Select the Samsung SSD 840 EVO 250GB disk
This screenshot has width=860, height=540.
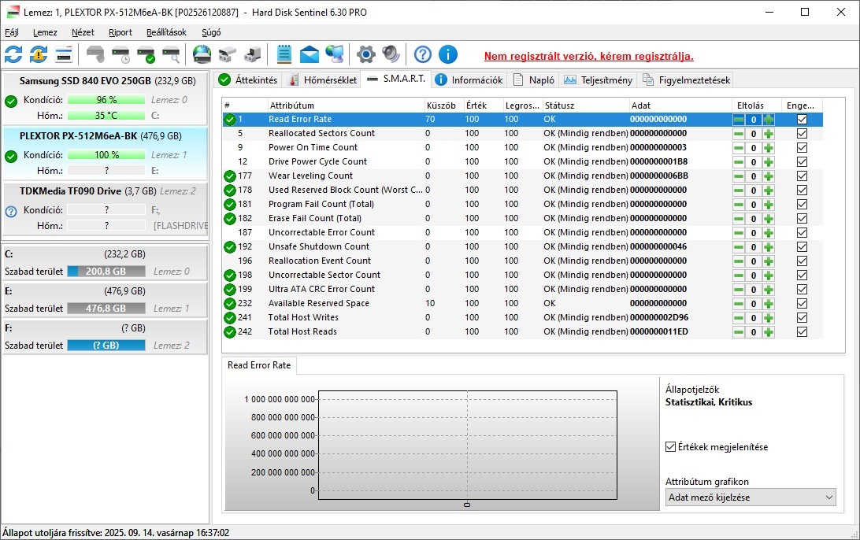click(x=106, y=98)
